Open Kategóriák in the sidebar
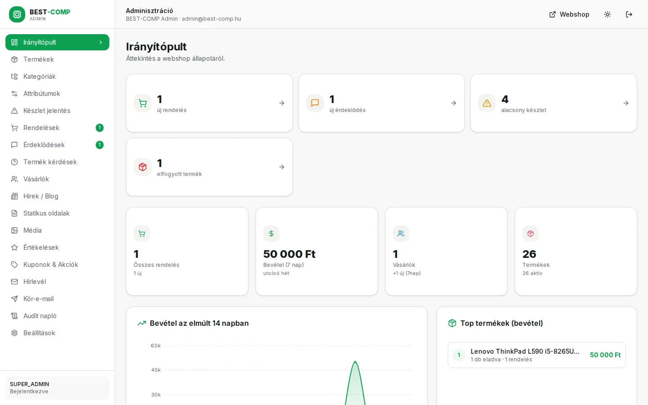The image size is (648, 405). 57,76
